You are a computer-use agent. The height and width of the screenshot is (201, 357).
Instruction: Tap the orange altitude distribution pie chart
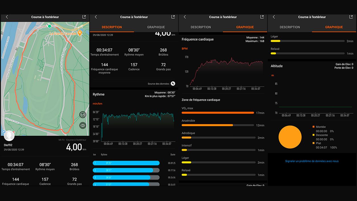[x=290, y=137]
